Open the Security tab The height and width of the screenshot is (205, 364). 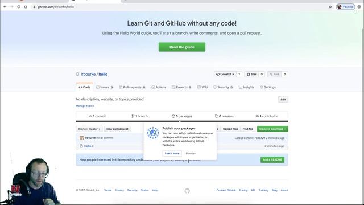click(x=223, y=87)
